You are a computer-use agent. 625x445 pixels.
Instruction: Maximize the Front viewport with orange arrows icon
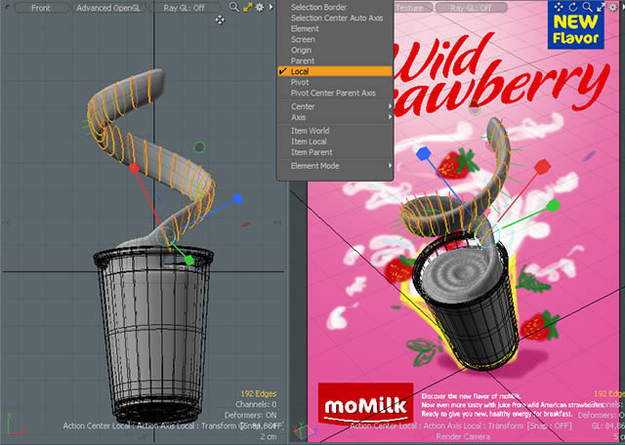pyautogui.click(x=248, y=7)
